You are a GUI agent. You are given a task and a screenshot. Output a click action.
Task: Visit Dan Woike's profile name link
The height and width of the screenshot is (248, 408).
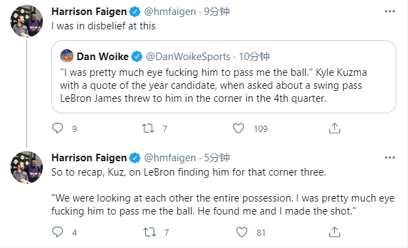click(102, 57)
